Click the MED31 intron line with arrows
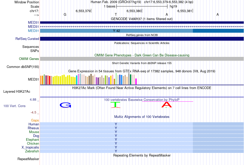The width and height of the screenshot is (244, 165). (142, 27)
